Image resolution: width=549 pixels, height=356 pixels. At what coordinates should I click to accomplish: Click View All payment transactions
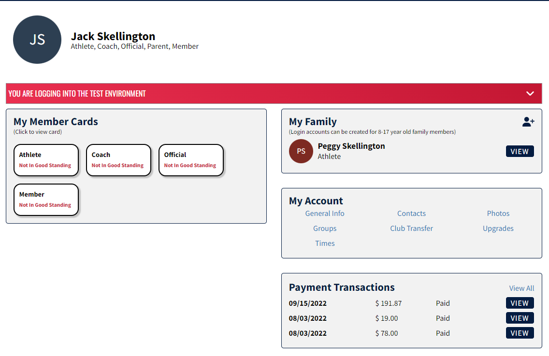(521, 288)
